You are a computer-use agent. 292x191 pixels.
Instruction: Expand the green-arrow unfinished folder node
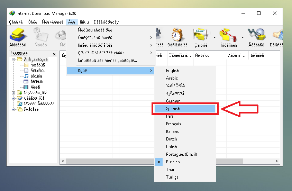pos(13,93)
